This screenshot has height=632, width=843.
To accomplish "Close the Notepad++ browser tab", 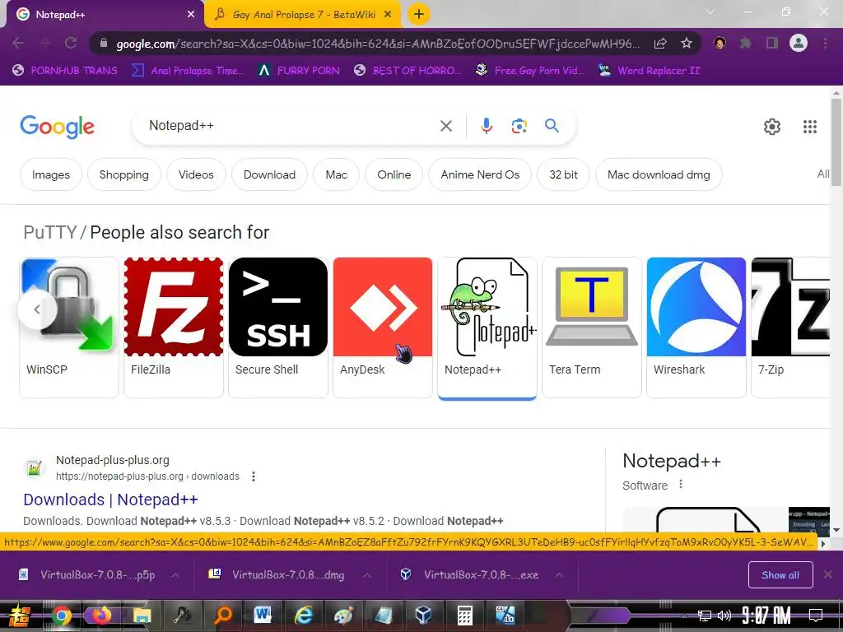I will tap(191, 15).
